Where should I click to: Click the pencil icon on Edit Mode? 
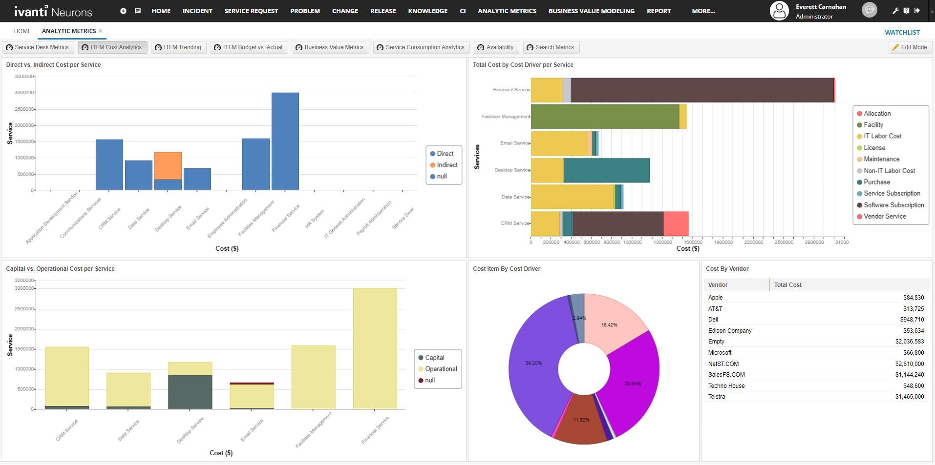pos(895,47)
